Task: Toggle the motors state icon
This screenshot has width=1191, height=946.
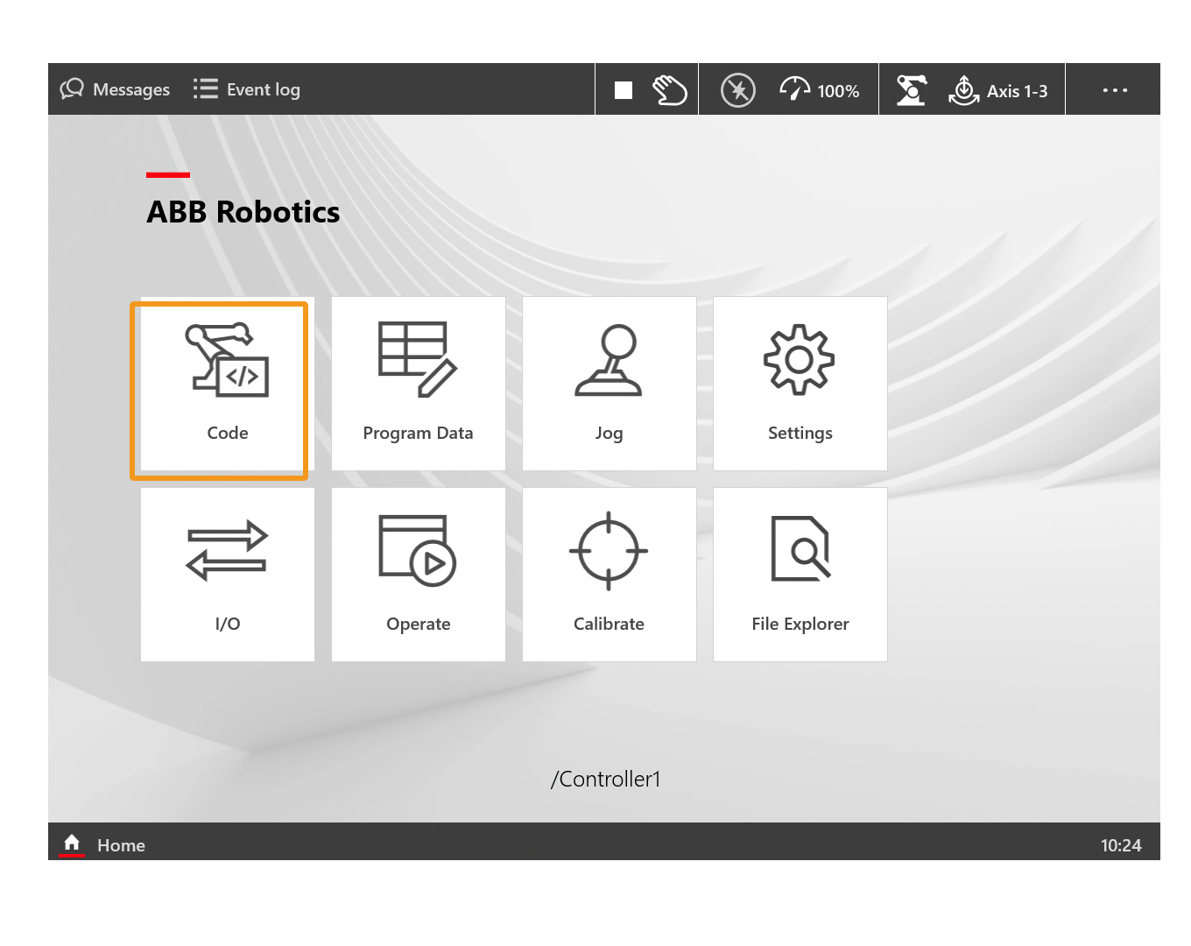Action: (737, 90)
